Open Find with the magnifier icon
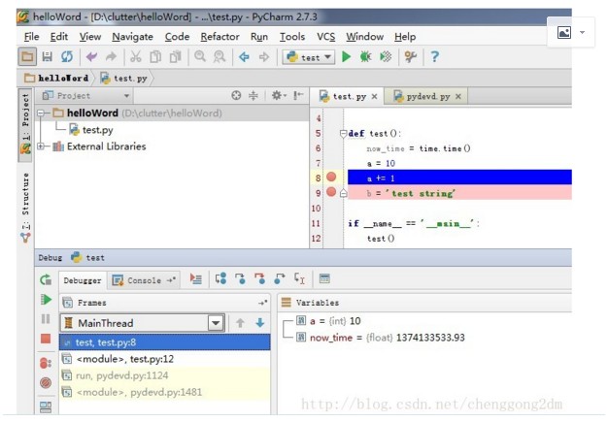This screenshot has width=608, height=422. coord(200,56)
